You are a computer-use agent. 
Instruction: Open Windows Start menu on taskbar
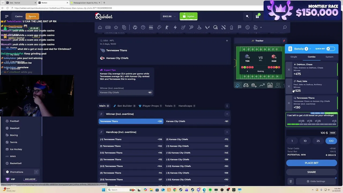103,190
